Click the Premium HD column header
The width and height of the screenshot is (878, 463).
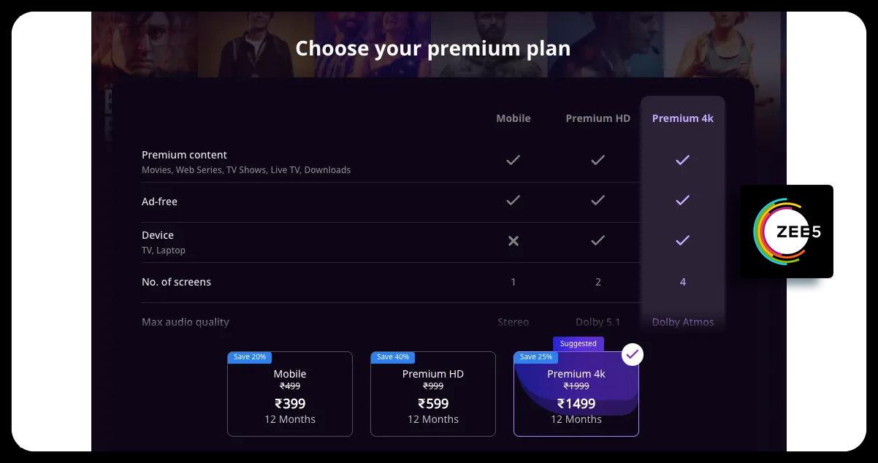pyautogui.click(x=598, y=118)
